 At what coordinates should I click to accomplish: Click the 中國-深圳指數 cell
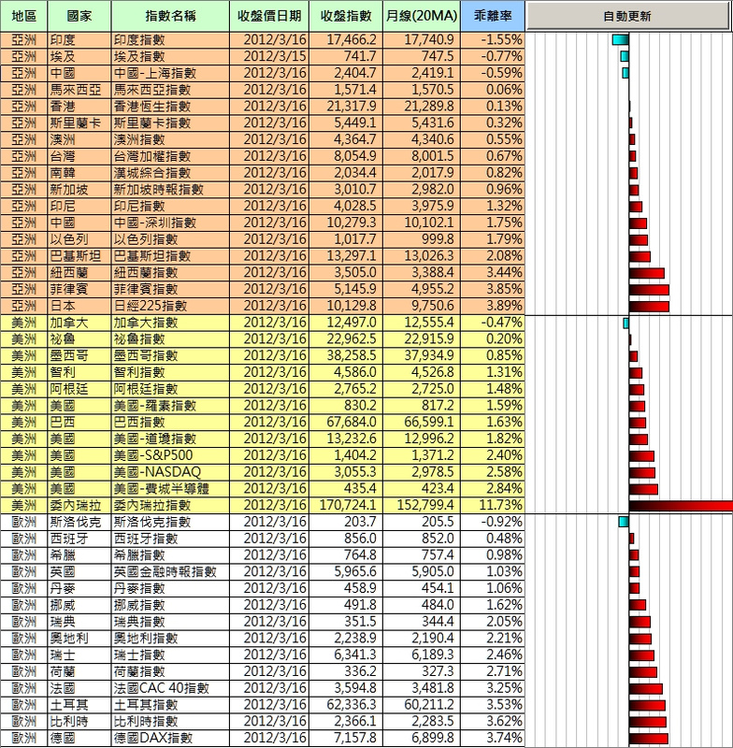(x=170, y=223)
